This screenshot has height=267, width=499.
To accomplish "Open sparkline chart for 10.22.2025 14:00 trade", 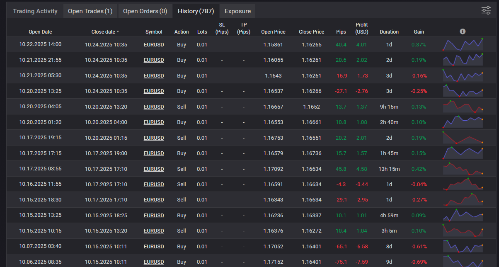I will click(463, 44).
